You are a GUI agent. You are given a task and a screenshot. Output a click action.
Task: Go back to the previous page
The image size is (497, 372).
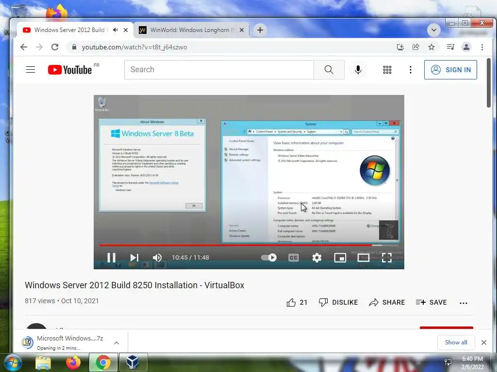click(x=24, y=47)
